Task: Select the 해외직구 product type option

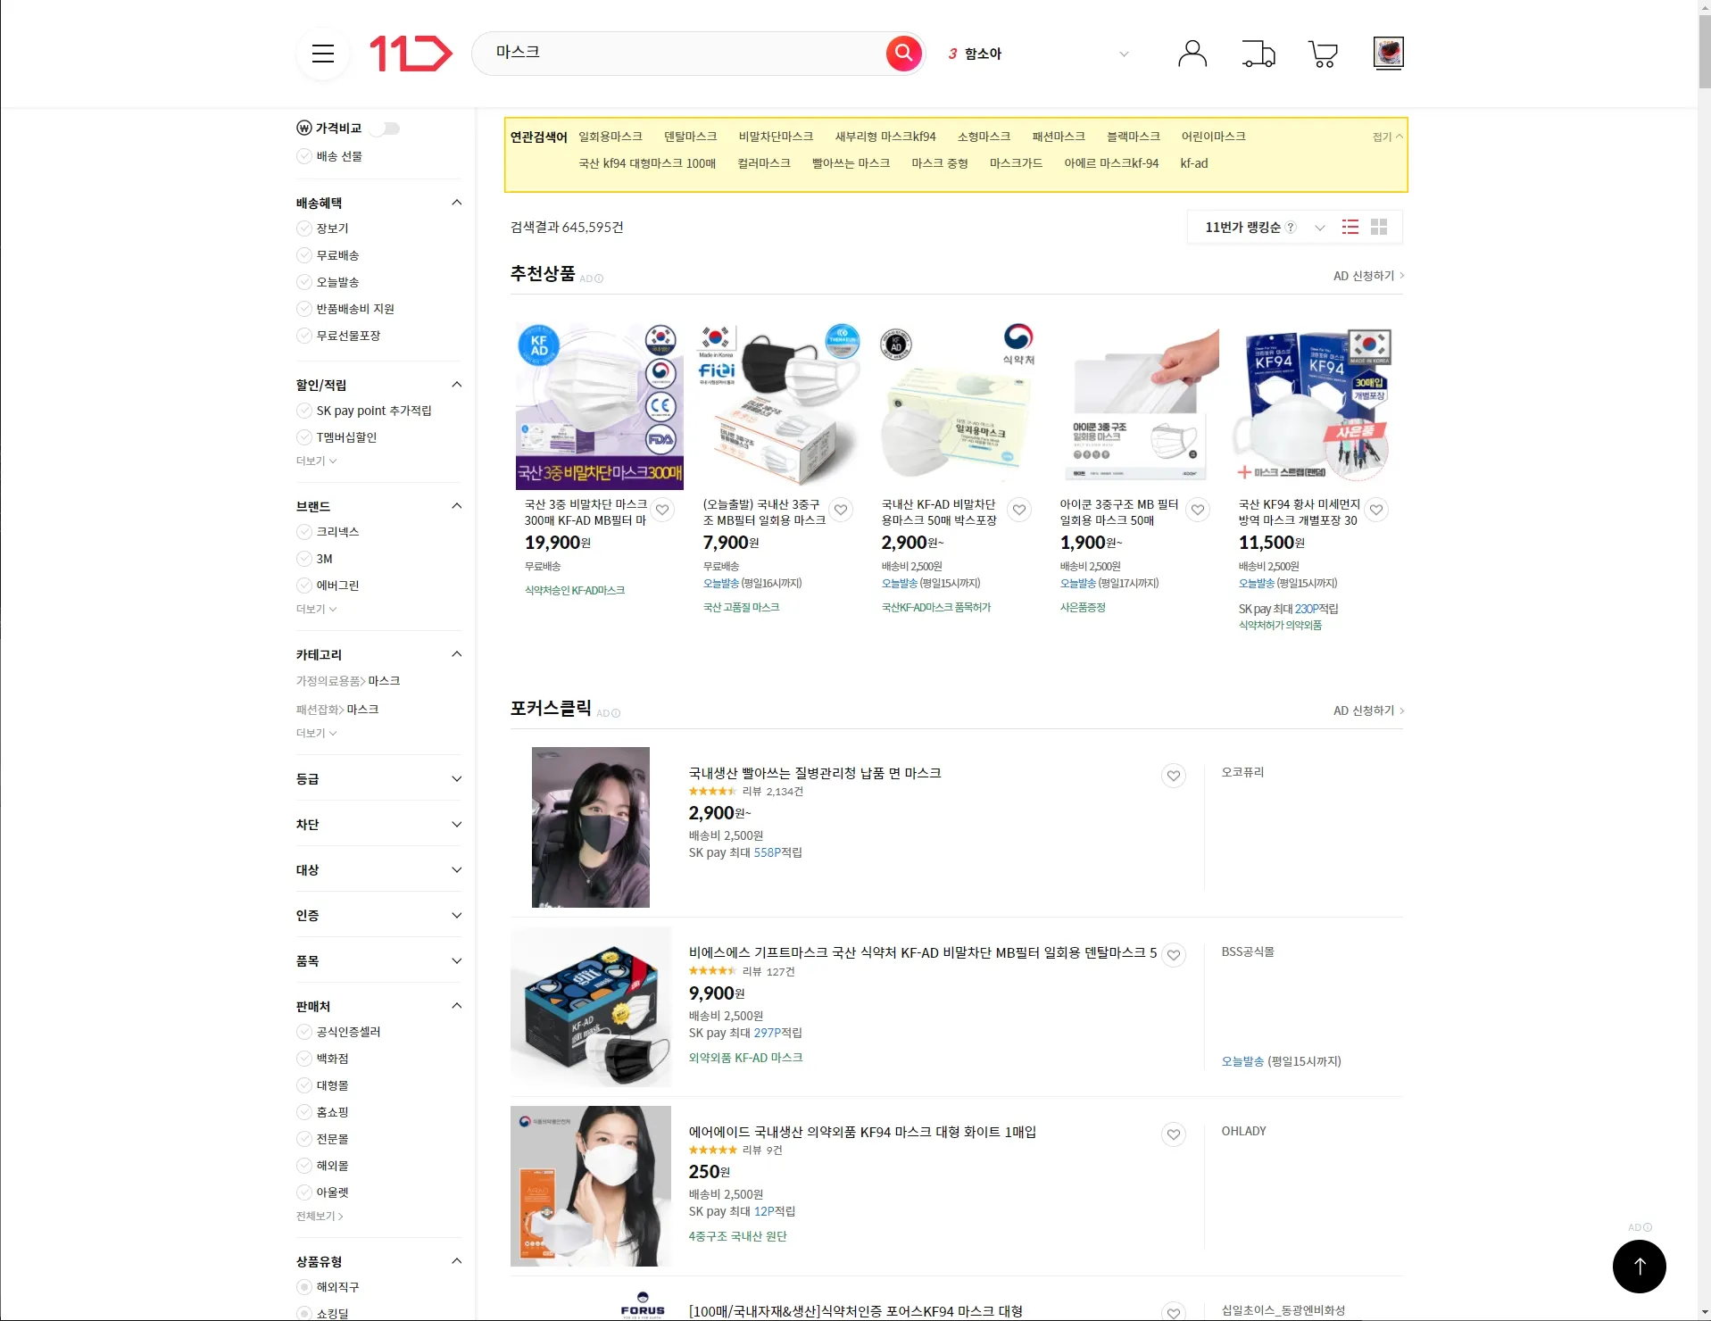Action: coord(304,1287)
